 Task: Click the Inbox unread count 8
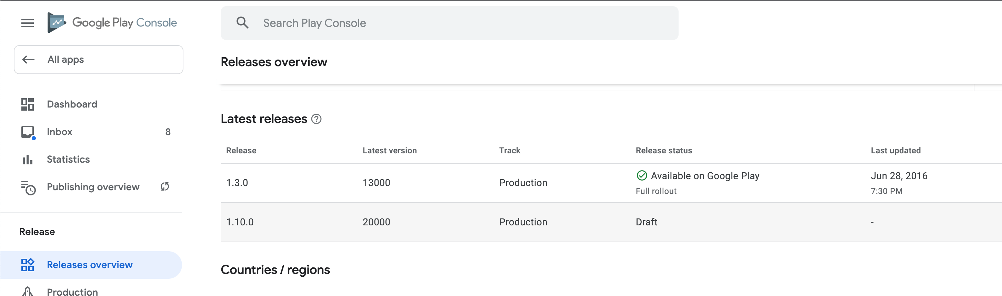pyautogui.click(x=168, y=132)
